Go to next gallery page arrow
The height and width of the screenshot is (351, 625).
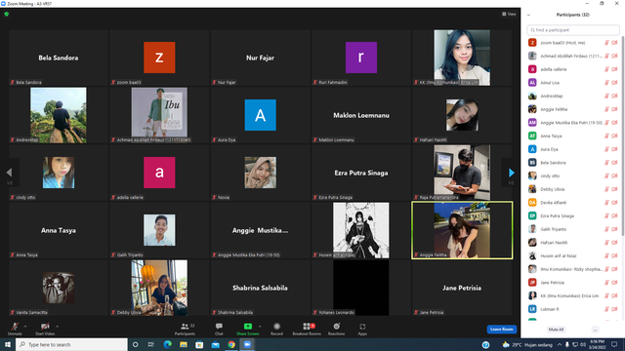[511, 173]
